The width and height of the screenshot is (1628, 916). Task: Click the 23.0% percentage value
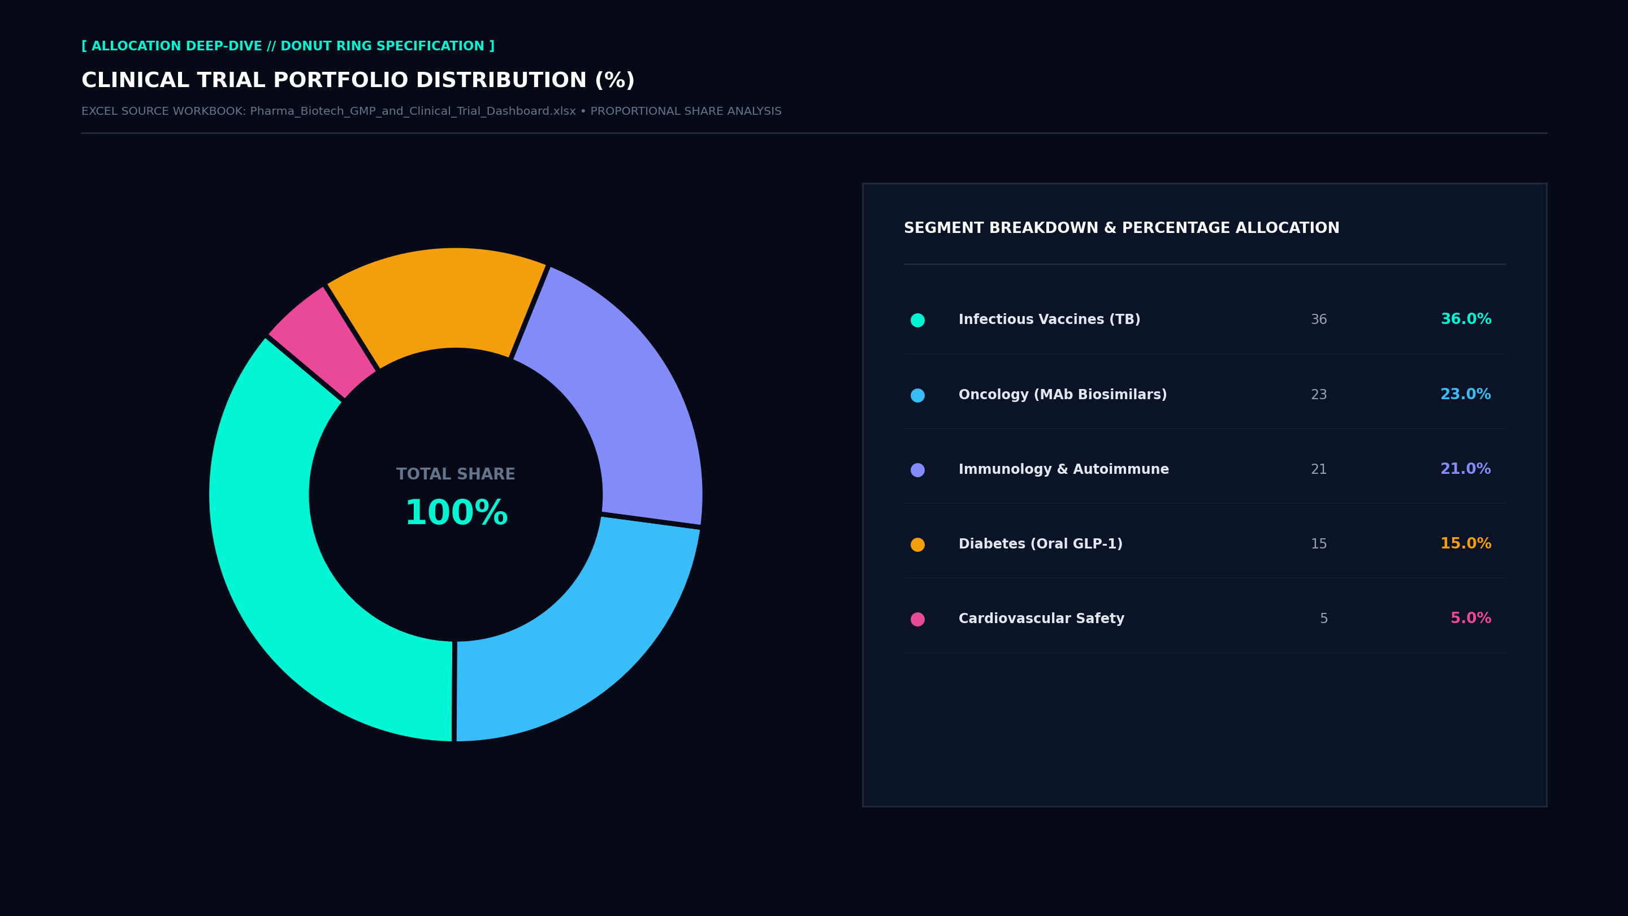1466,395
